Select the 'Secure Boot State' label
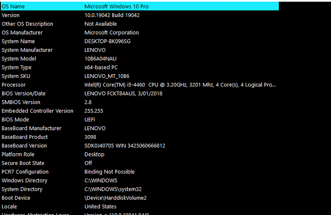This screenshot has height=215, width=331. [x=23, y=163]
